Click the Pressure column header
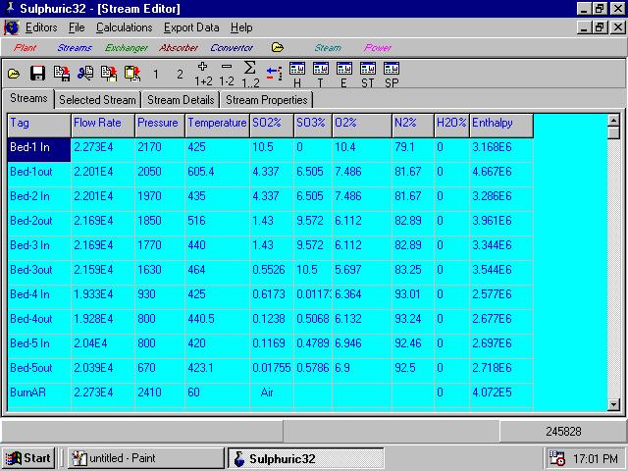Viewport: 628px width, 471px height. [x=160, y=126]
